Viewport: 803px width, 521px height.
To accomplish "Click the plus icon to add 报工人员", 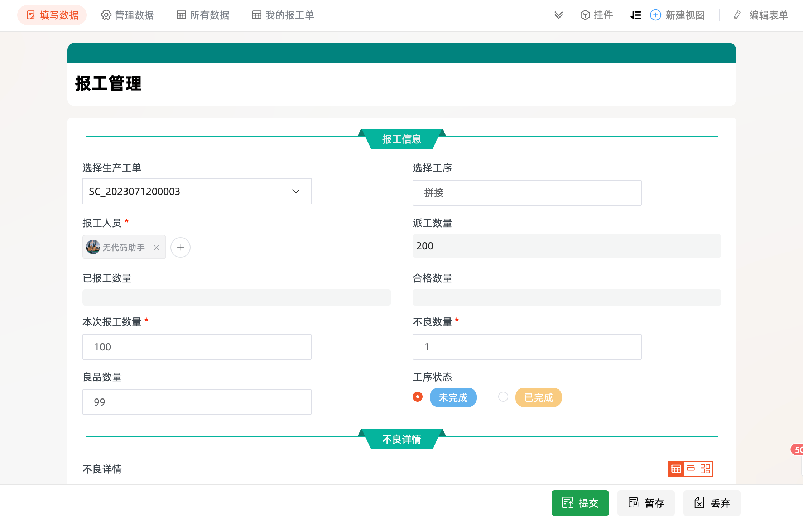I will tap(180, 247).
